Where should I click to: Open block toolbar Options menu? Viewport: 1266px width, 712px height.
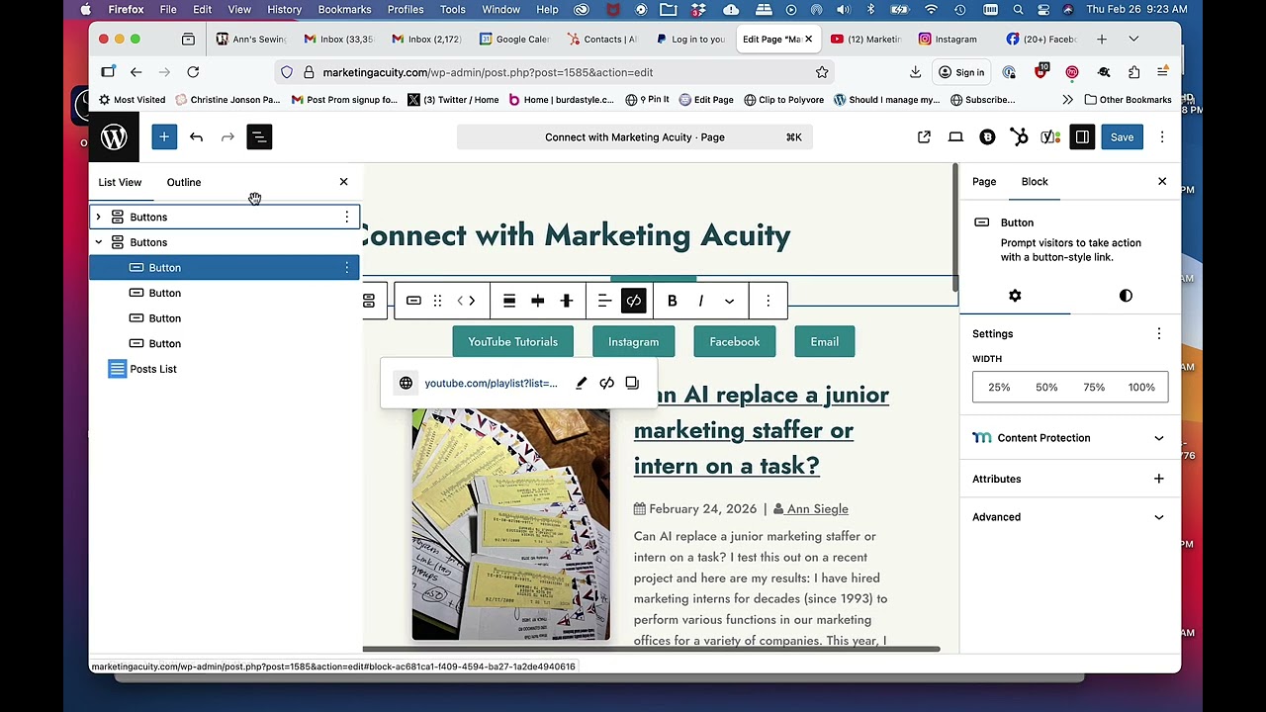point(768,301)
